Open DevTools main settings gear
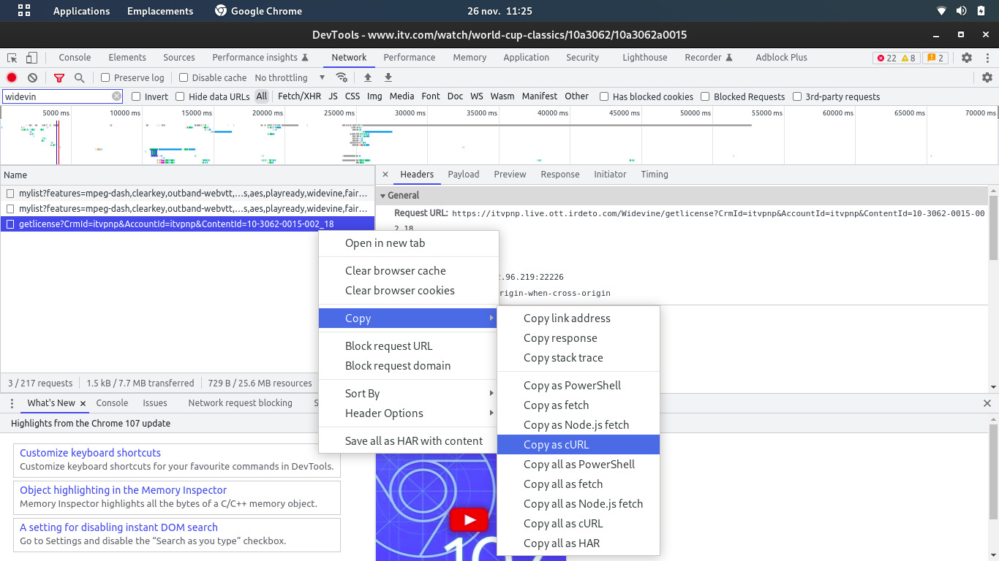 (967, 58)
